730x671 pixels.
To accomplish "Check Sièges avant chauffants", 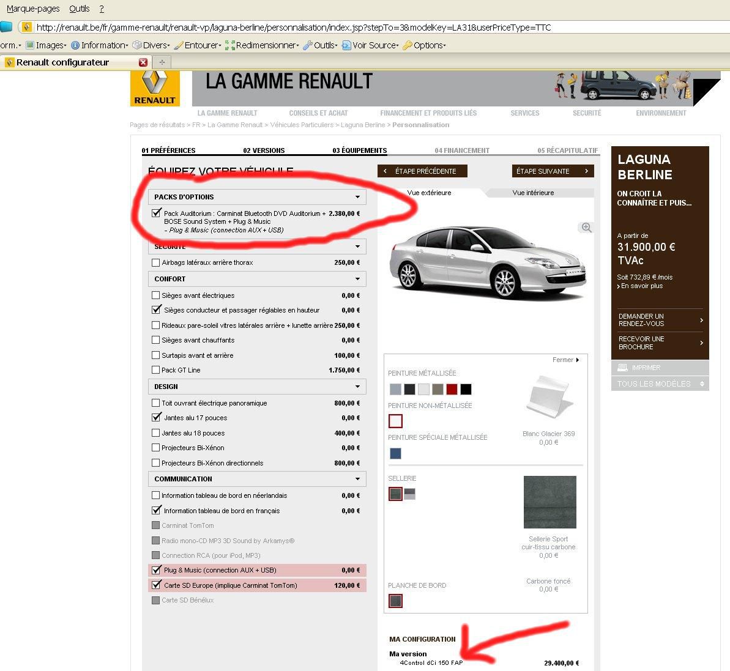I will point(156,340).
